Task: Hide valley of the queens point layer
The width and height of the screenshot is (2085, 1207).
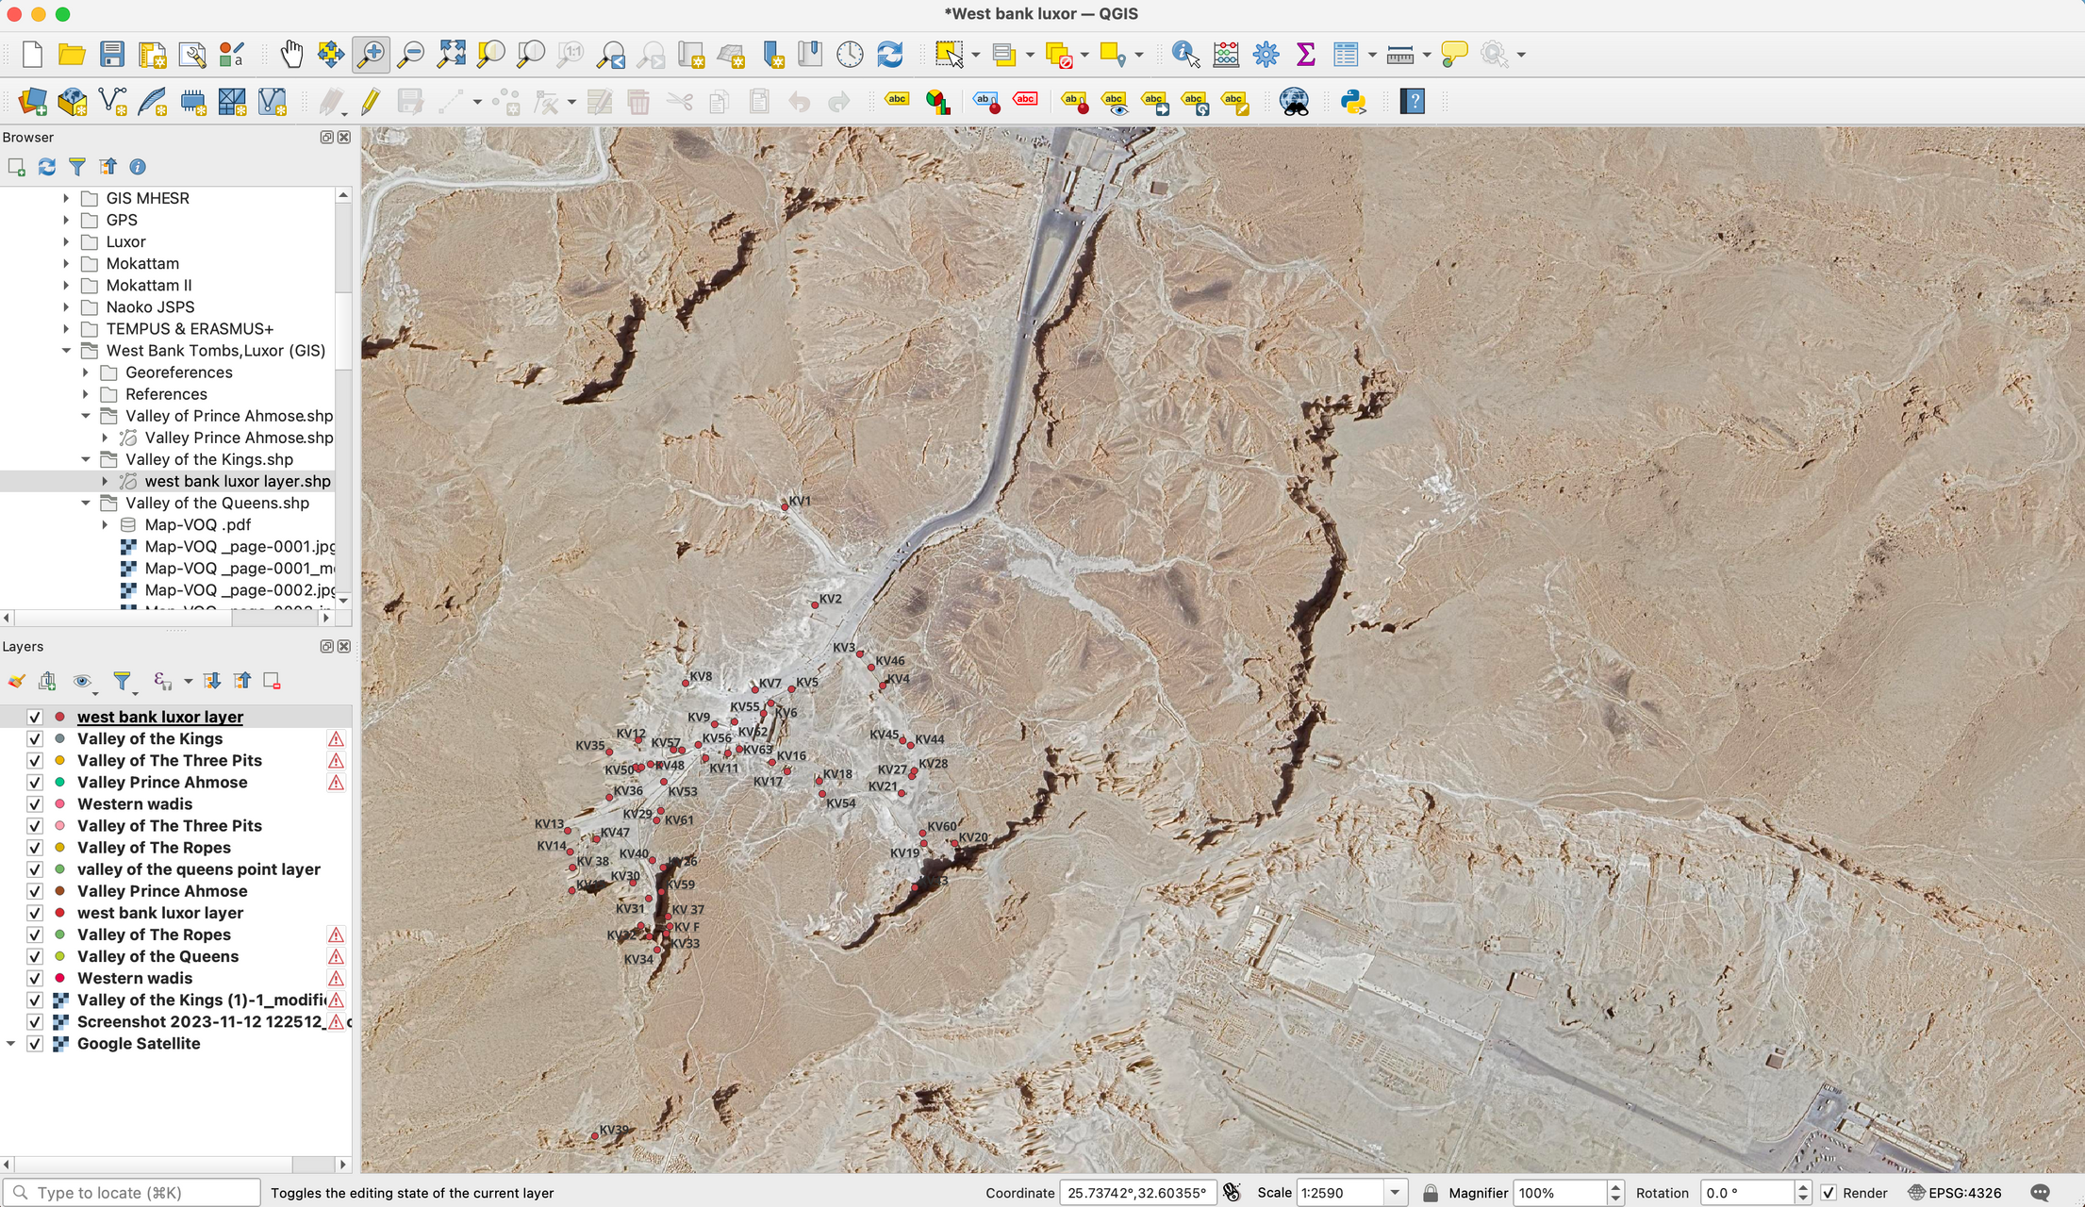Action: coord(35,869)
